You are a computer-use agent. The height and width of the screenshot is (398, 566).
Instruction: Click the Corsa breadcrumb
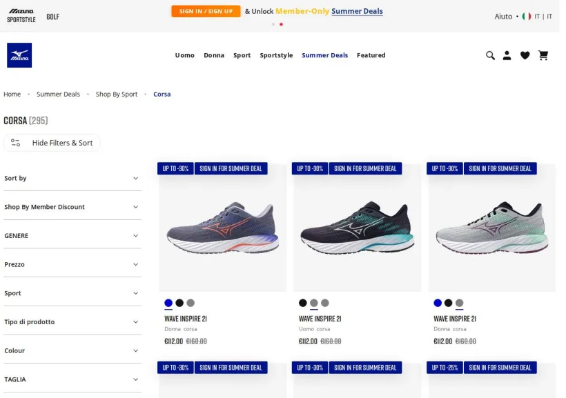pyautogui.click(x=162, y=94)
